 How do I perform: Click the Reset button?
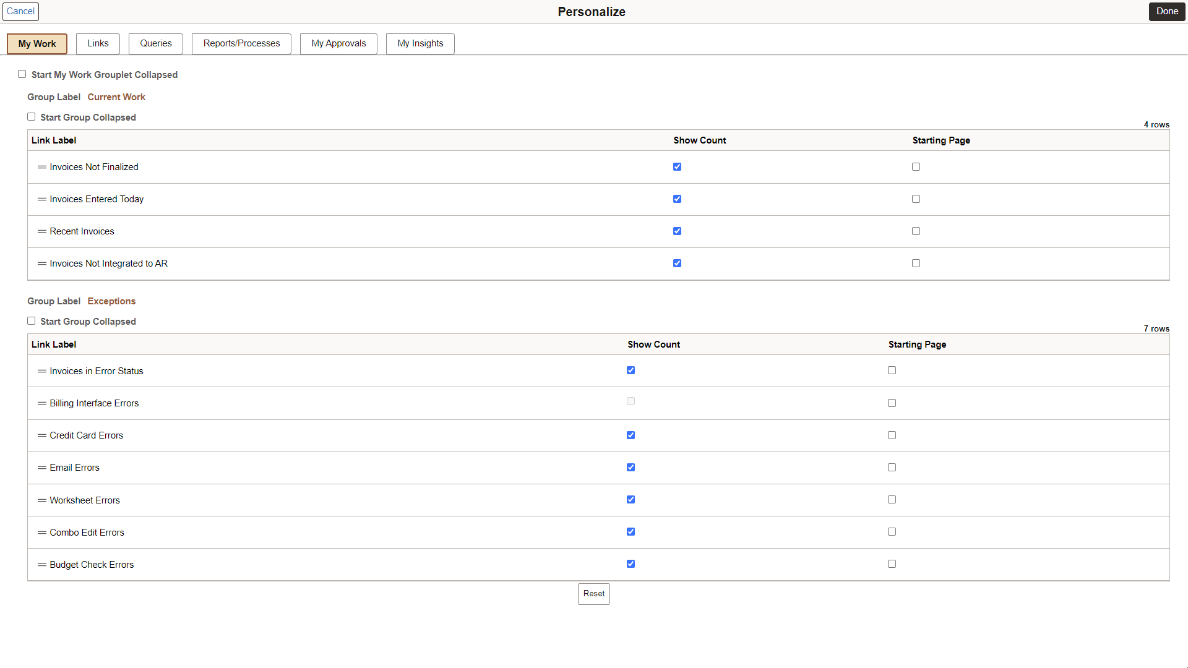click(x=594, y=593)
